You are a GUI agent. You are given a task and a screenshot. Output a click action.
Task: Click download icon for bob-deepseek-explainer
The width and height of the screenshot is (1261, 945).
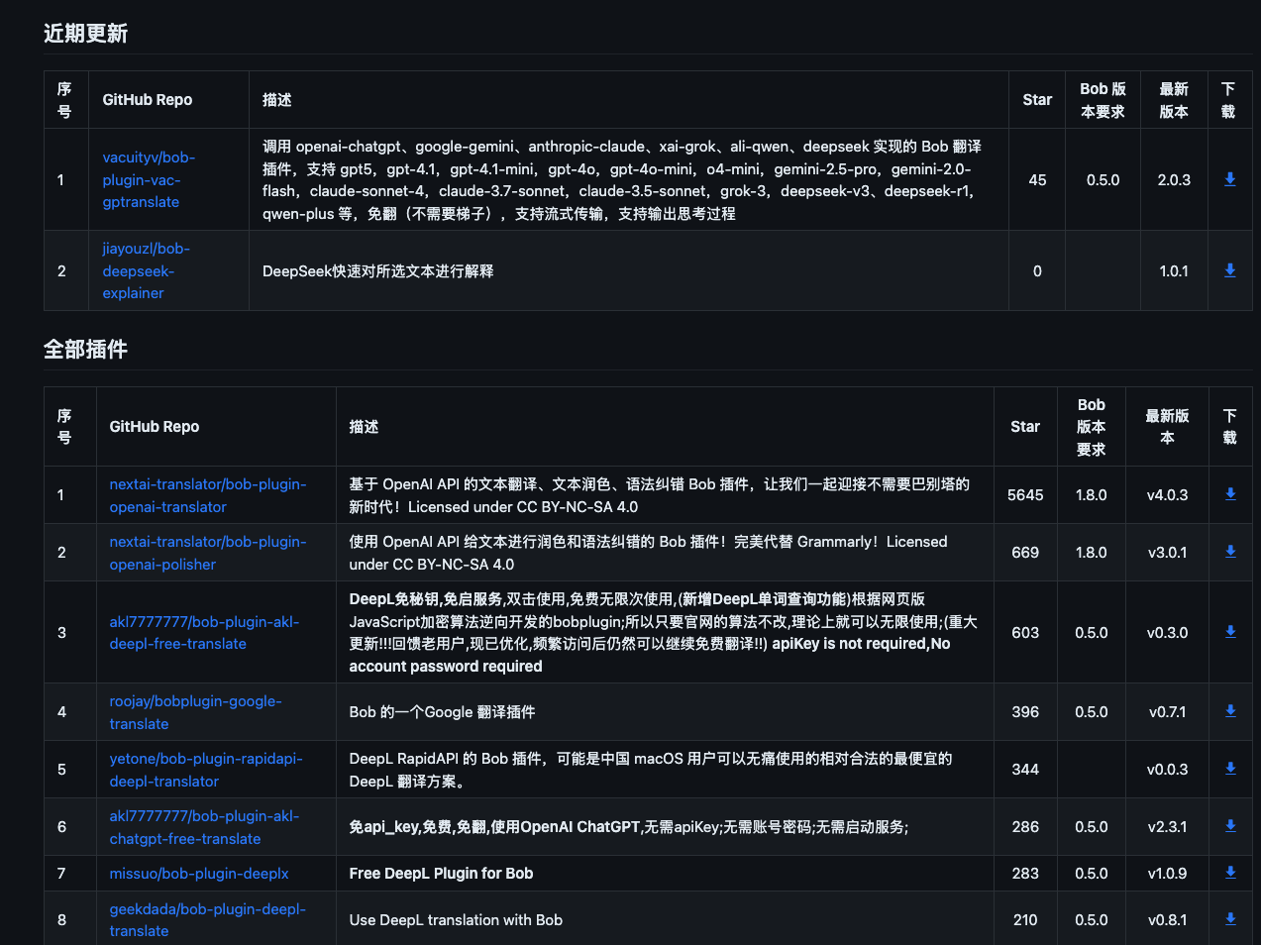point(1229,270)
